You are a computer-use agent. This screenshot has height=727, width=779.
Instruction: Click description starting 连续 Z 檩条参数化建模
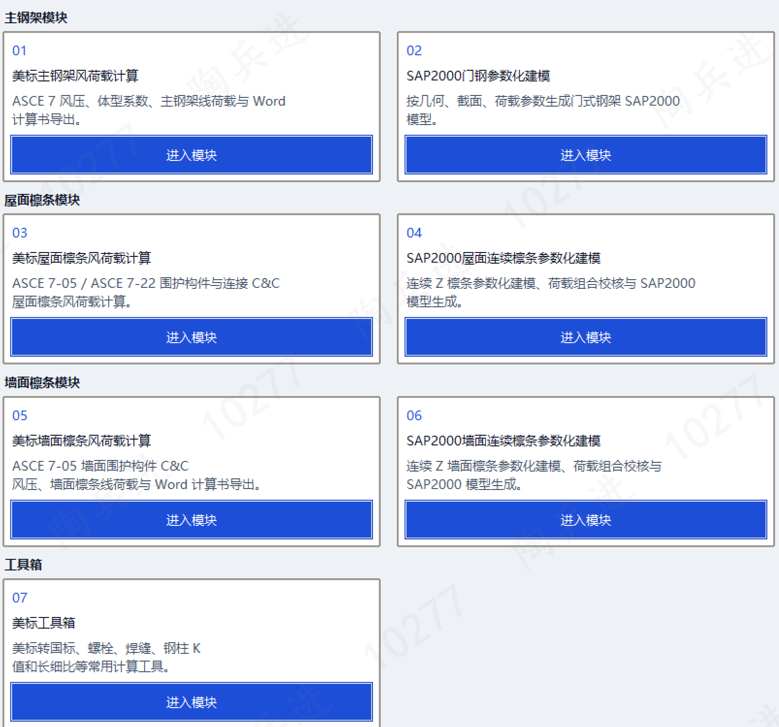pos(551,292)
